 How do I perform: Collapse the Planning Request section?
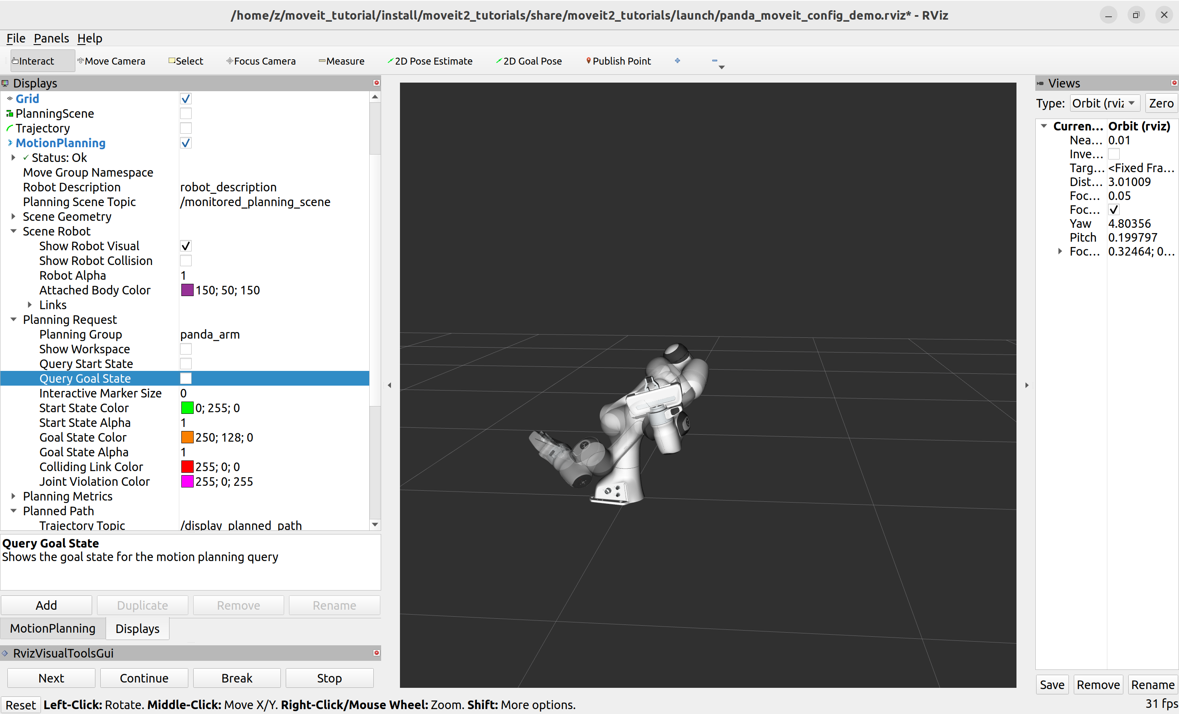pyautogui.click(x=14, y=320)
